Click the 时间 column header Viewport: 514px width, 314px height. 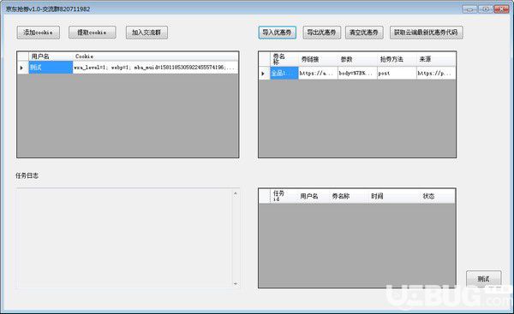pyautogui.click(x=394, y=196)
